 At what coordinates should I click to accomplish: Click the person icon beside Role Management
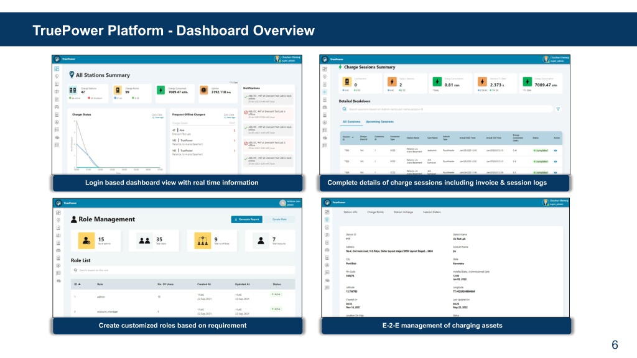[74, 219]
